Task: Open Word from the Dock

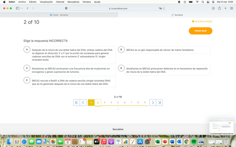Action: click(x=172, y=142)
